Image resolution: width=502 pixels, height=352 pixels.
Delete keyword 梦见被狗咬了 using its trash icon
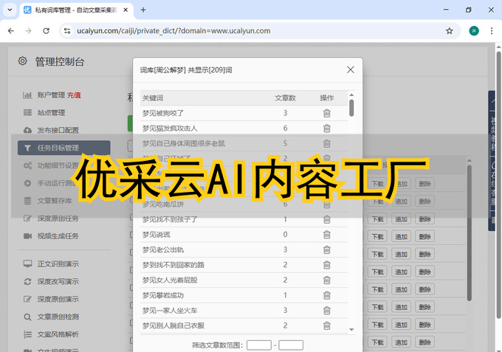326,113
